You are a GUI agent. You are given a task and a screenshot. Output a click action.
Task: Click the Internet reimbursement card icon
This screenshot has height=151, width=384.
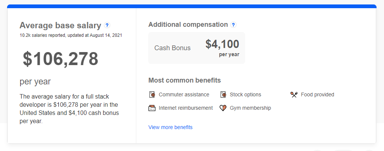[x=152, y=108]
